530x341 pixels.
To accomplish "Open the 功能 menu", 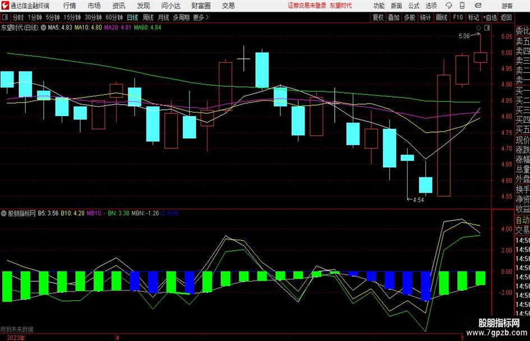I will click(x=379, y=6).
